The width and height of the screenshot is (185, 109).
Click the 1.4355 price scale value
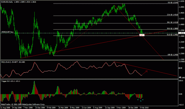182,19
